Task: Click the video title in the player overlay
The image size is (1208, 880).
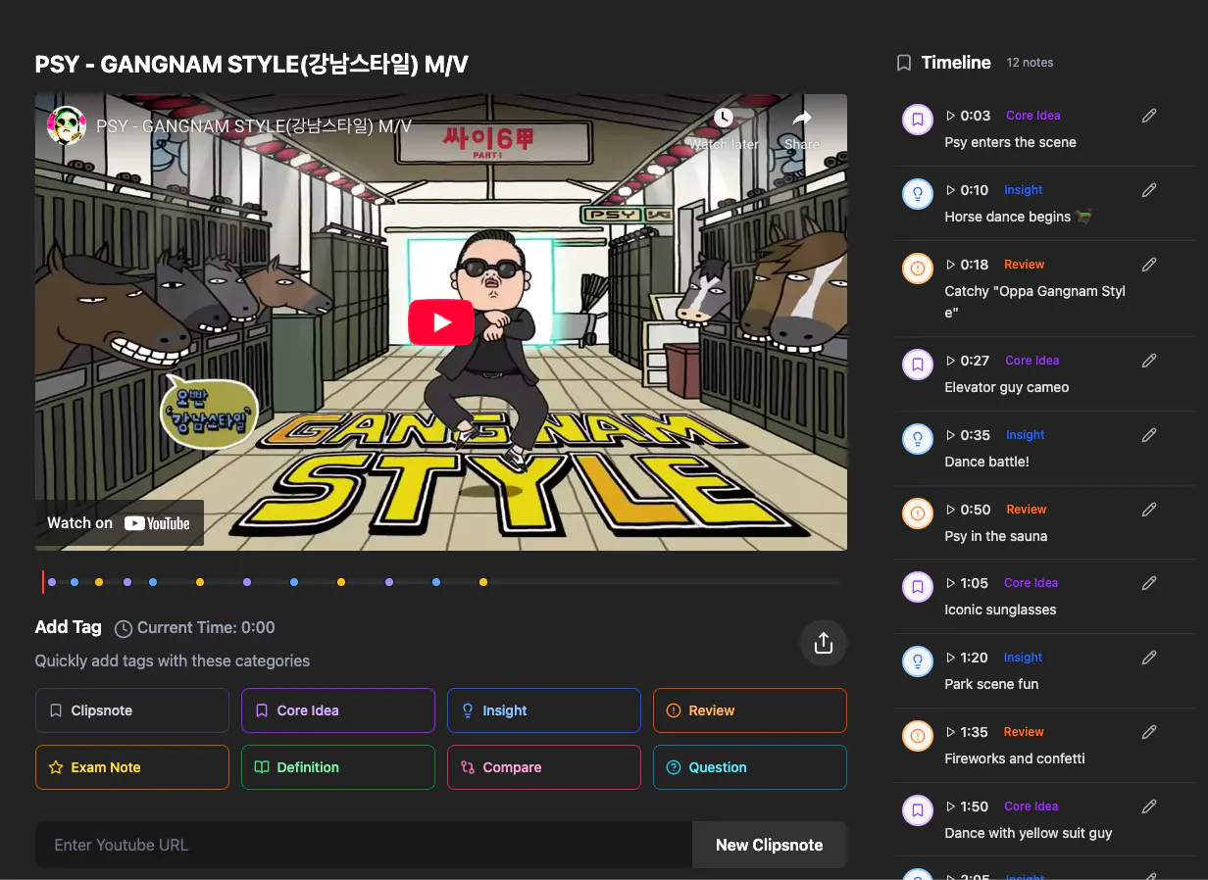Action: point(254,126)
